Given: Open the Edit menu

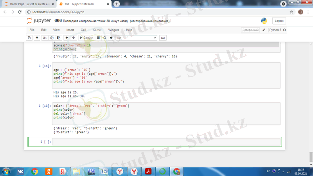Looking at the screenshot, I should [x=44, y=30].
